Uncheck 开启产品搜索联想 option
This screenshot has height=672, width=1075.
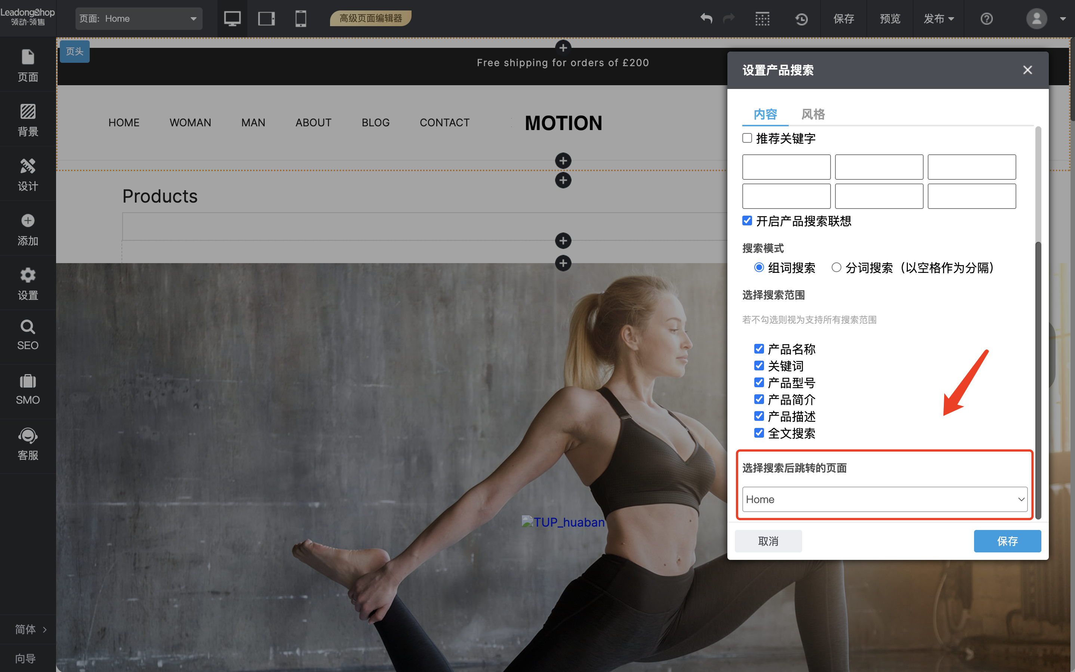(x=748, y=221)
